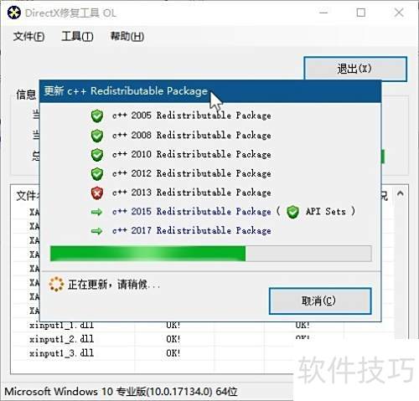
Task: Click the API Sets green shield icon
Action: [x=292, y=212]
